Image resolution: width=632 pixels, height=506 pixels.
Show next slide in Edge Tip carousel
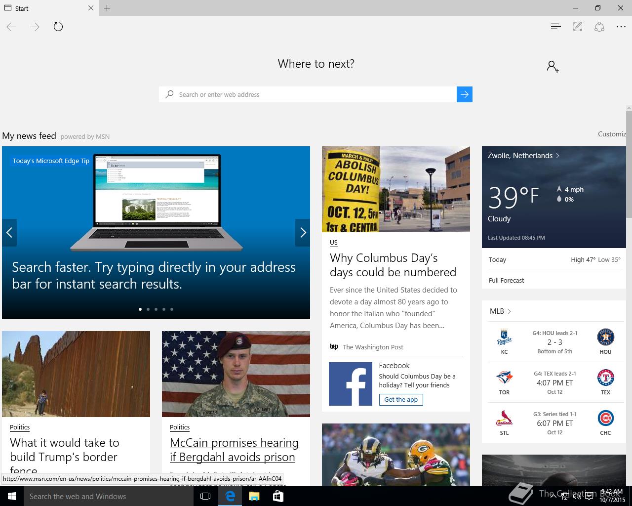(x=303, y=232)
